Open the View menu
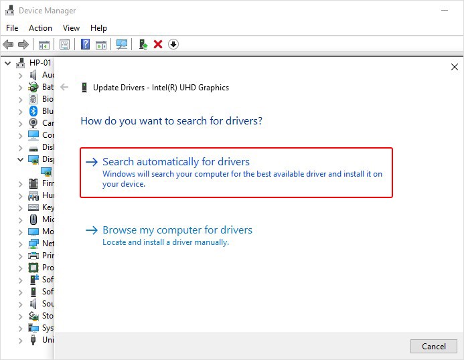This screenshot has width=464, height=360. tap(71, 28)
